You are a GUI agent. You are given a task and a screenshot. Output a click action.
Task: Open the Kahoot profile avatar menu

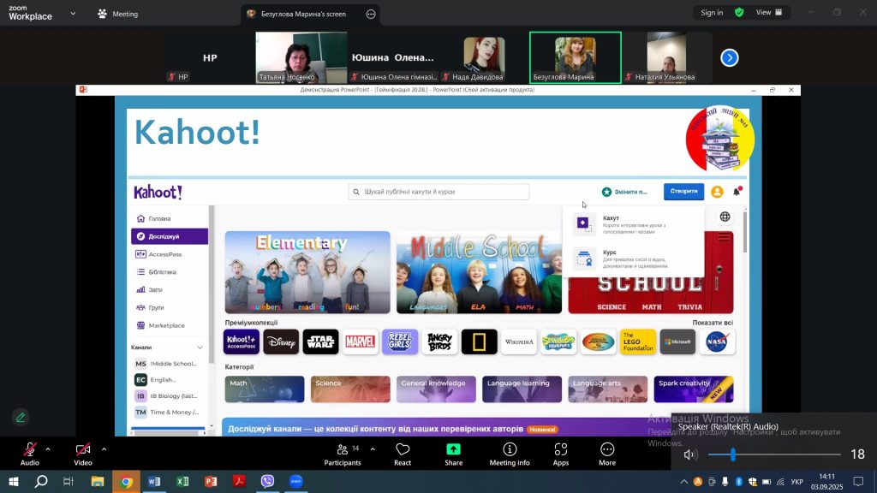pyautogui.click(x=717, y=192)
